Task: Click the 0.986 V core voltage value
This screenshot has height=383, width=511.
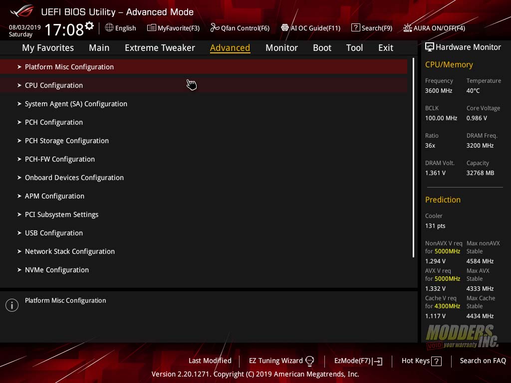Action: (477, 118)
